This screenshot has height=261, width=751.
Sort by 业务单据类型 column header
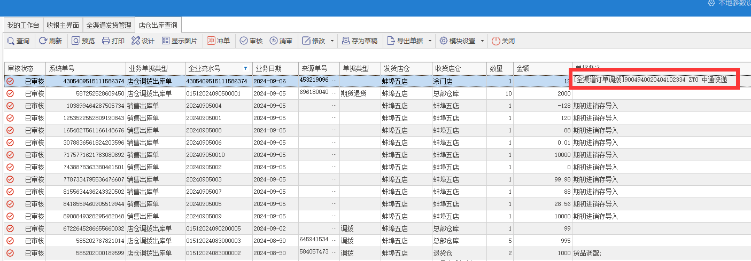coord(155,69)
